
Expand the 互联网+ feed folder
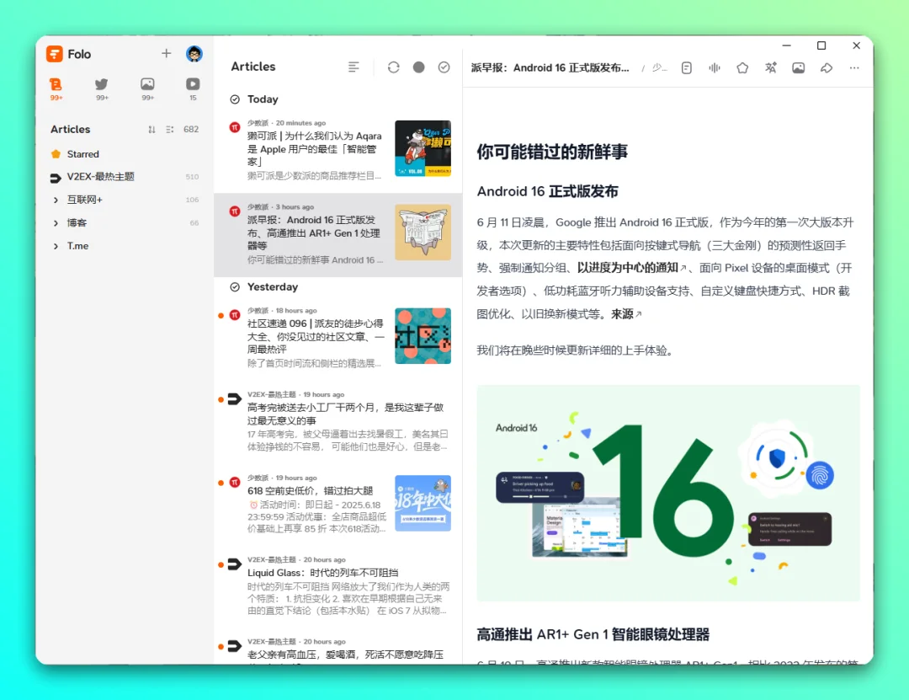[56, 200]
